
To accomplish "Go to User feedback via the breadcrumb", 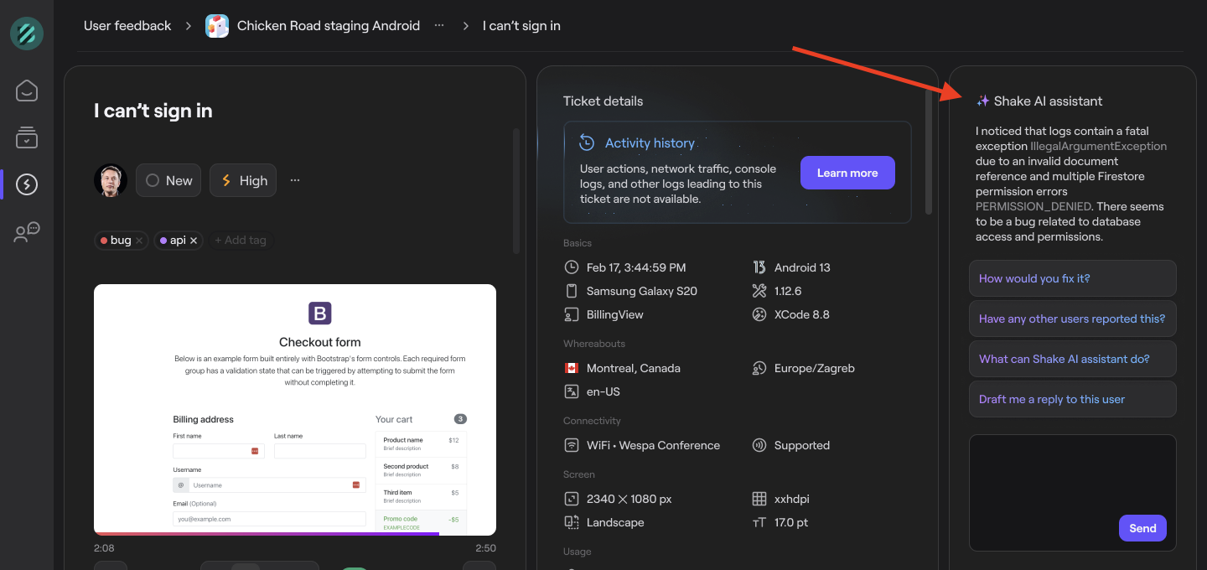I will (x=127, y=25).
